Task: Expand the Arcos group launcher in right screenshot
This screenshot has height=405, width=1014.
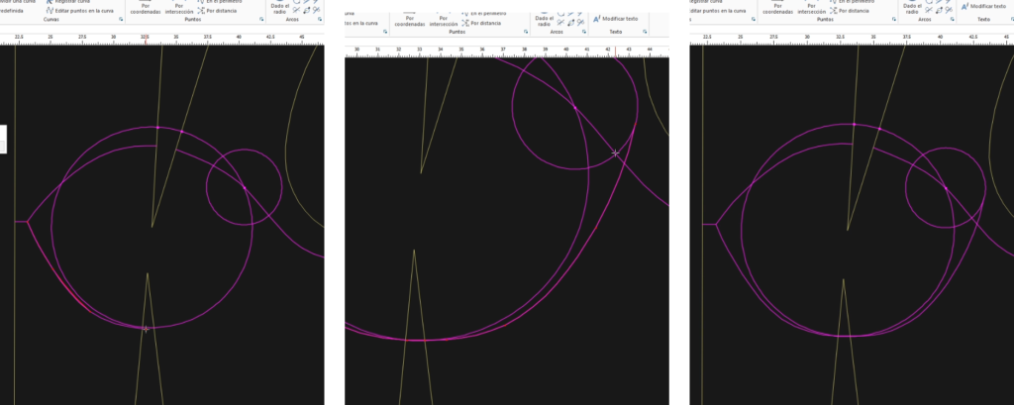Action: 952,20
